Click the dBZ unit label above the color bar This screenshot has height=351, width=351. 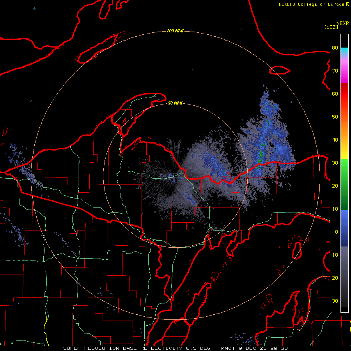click(331, 27)
